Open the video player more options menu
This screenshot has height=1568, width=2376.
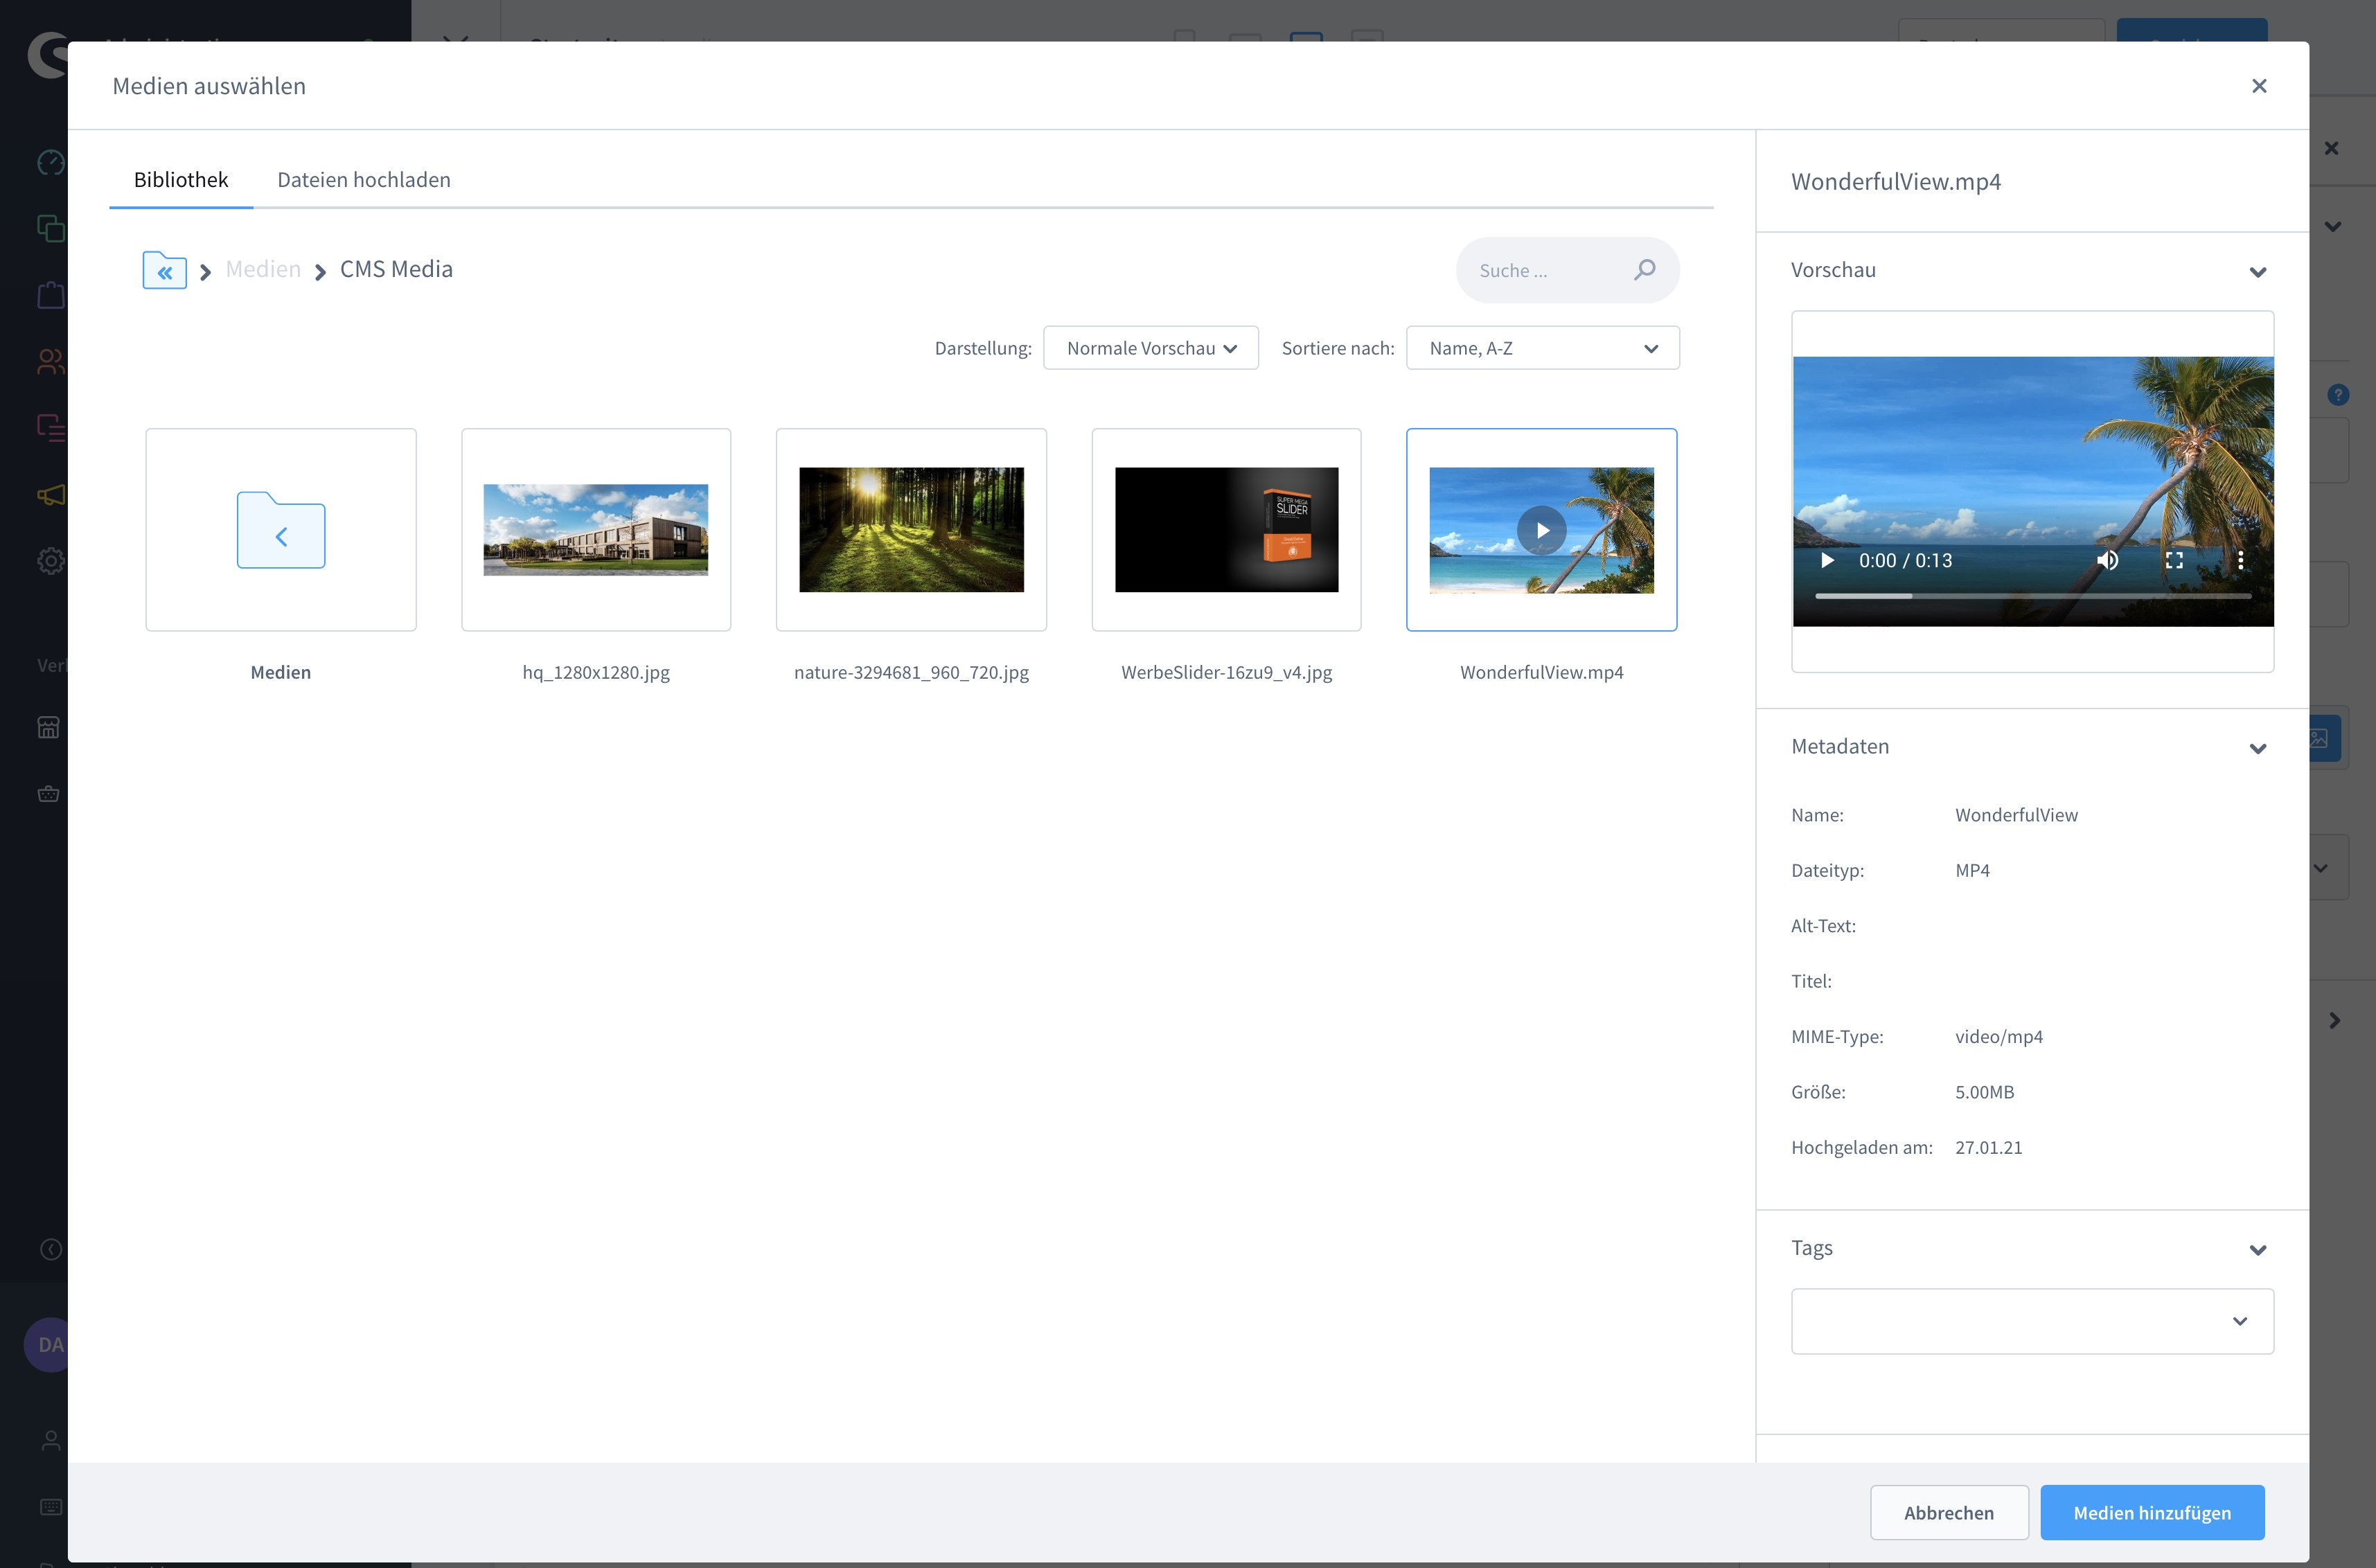(x=2241, y=560)
